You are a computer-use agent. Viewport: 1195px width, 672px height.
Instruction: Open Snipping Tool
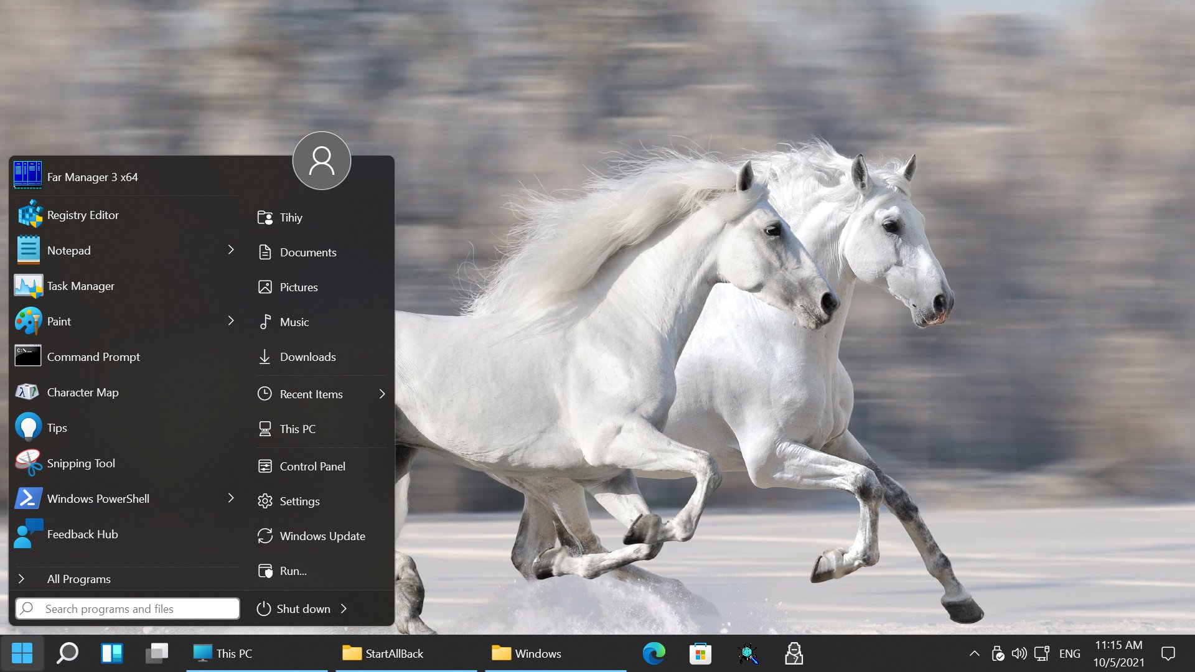tap(80, 463)
